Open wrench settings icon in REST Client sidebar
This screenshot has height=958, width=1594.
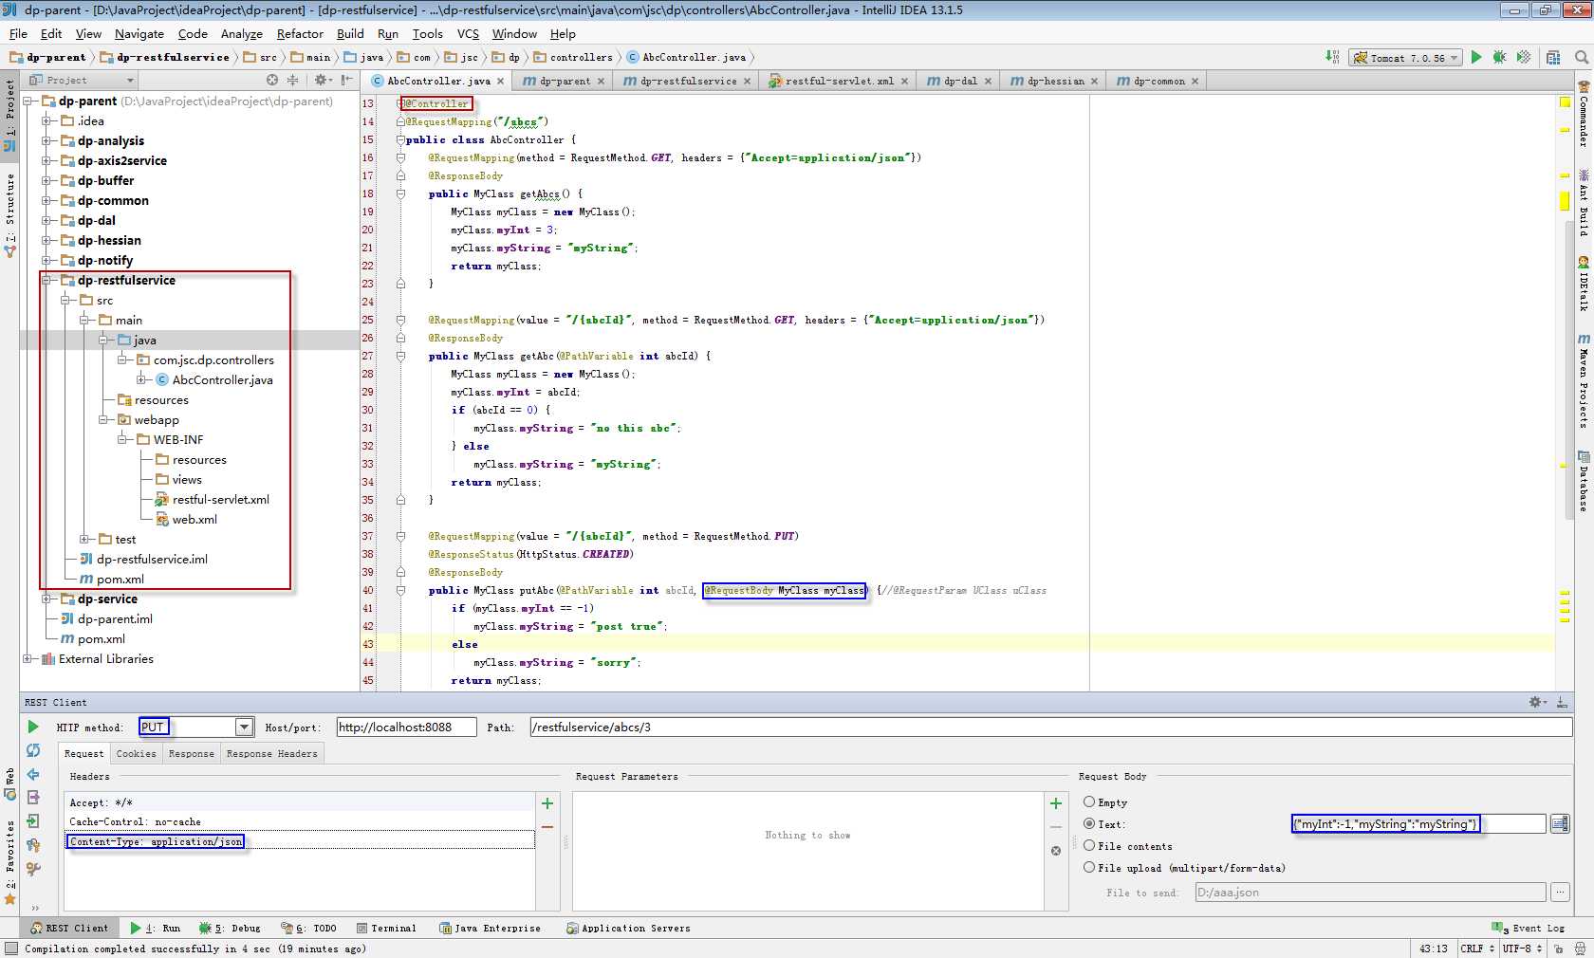(33, 868)
